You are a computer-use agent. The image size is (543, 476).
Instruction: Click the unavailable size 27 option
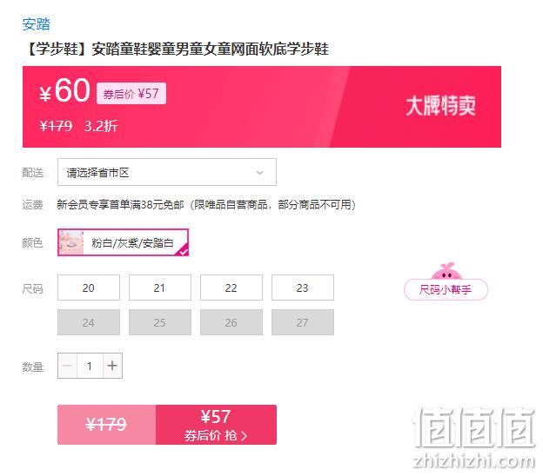point(303,322)
